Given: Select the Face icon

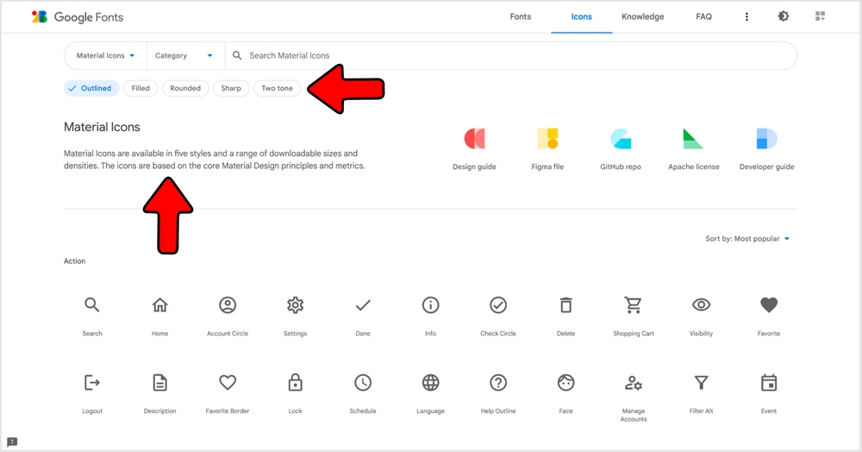Looking at the screenshot, I should click(x=565, y=382).
